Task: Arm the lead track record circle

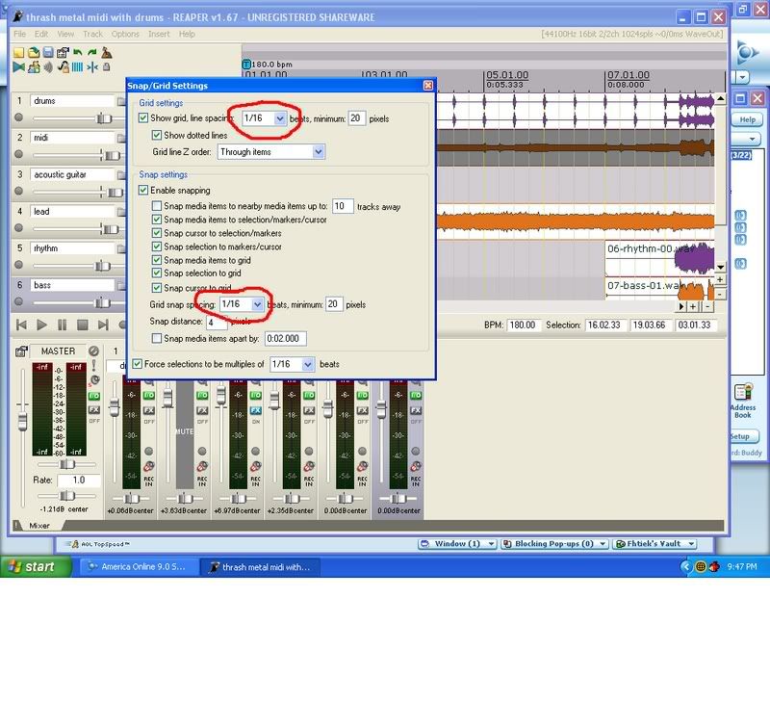Action: (x=18, y=228)
